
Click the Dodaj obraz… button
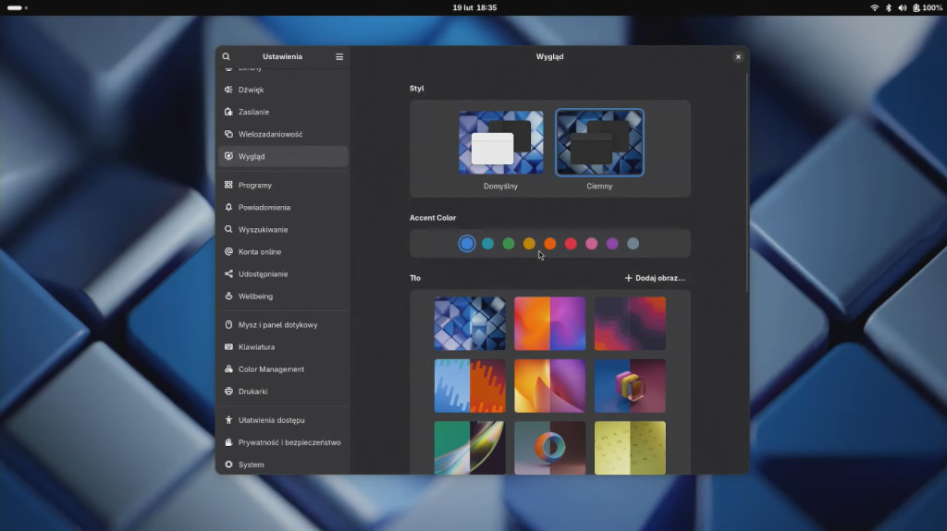click(x=655, y=278)
